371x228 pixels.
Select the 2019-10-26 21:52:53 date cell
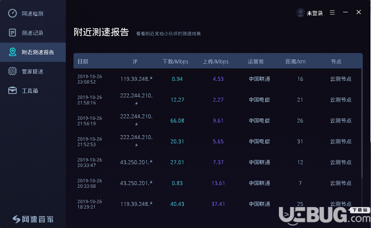tap(90, 141)
